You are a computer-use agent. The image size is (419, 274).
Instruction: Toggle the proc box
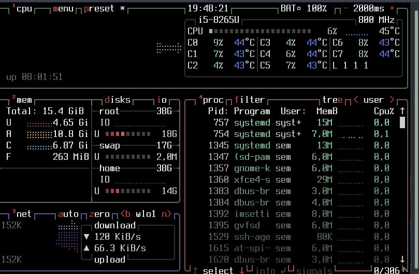pyautogui.click(x=211, y=100)
